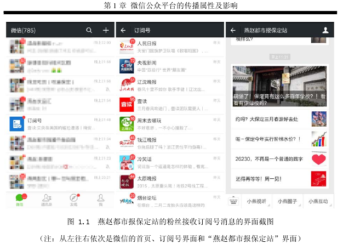Open the article about 保定百年学校 headline image
Viewport: 343px width, 244px height.
point(279,86)
